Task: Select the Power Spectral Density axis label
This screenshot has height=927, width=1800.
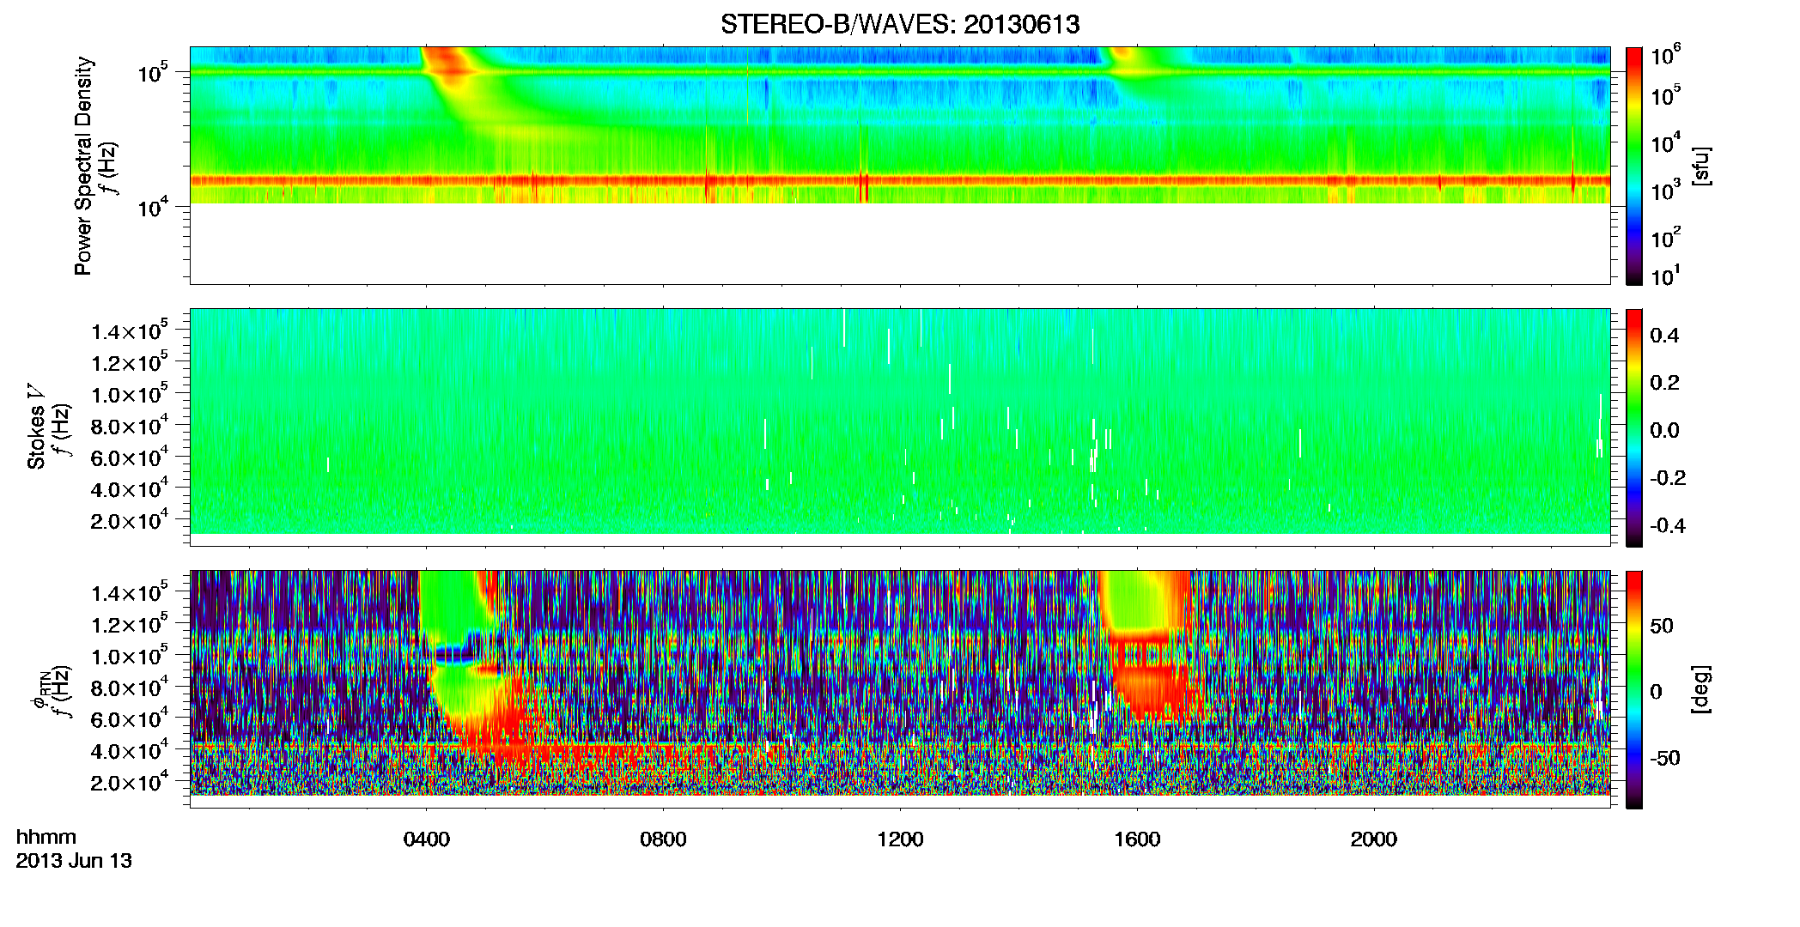Action: coord(83,166)
